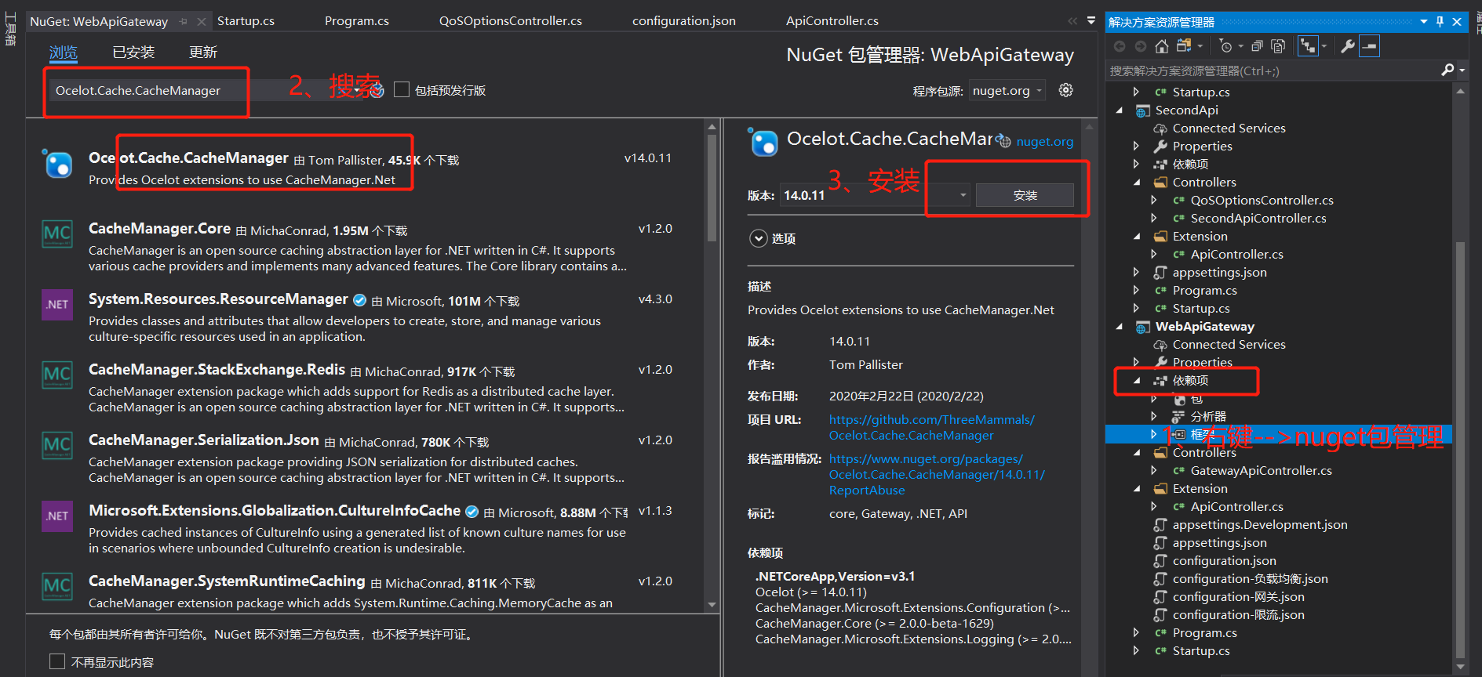Viewport: 1482px width, 677px height.
Task: Switch to the Startup.cs tab
Action: click(x=246, y=21)
